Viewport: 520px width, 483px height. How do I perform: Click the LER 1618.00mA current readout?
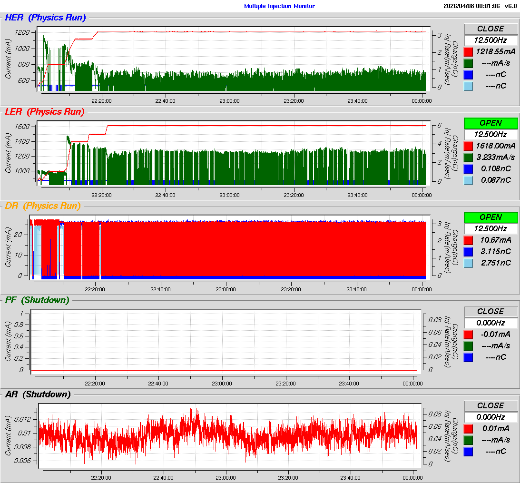pos(496,146)
